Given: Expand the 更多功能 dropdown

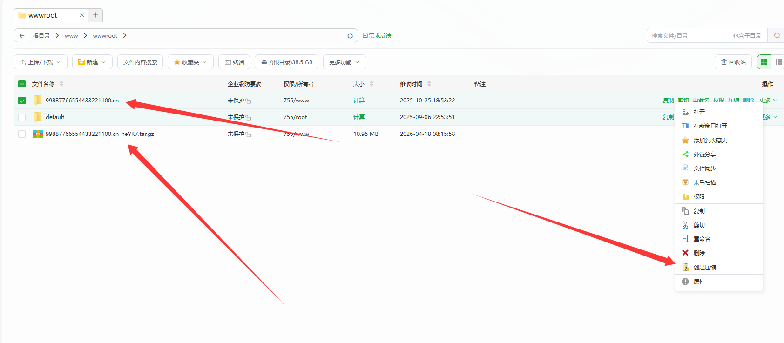Looking at the screenshot, I should [345, 62].
